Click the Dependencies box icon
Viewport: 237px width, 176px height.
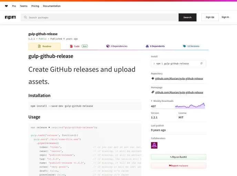coord(108,46)
